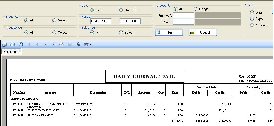274x126 pixels.
Task: Choose Range under Accounts
Action: point(195,9)
